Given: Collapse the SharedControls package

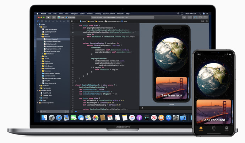Looking at the screenshot, I should pos(38,90).
